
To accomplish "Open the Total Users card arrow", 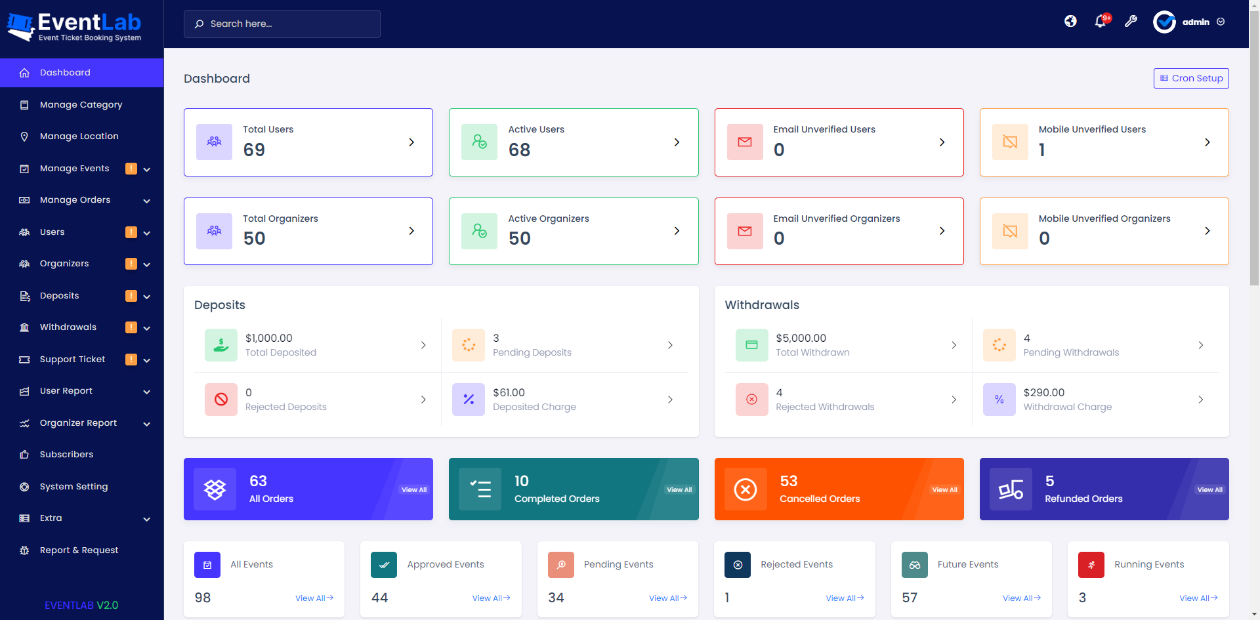I will (411, 142).
